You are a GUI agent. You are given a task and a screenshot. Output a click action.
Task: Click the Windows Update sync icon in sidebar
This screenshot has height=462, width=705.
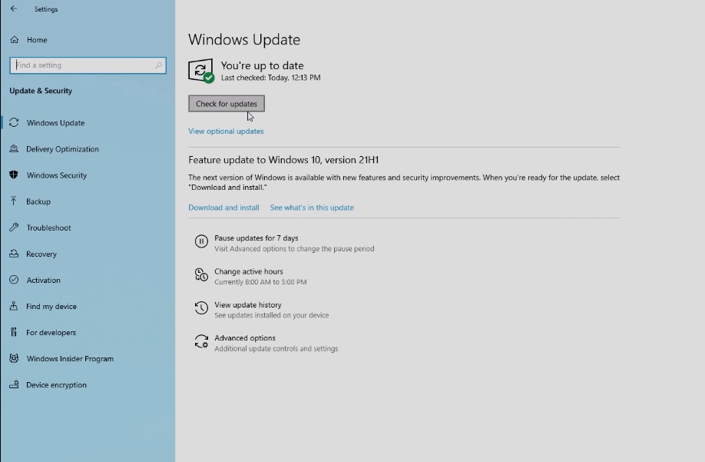pyautogui.click(x=14, y=122)
